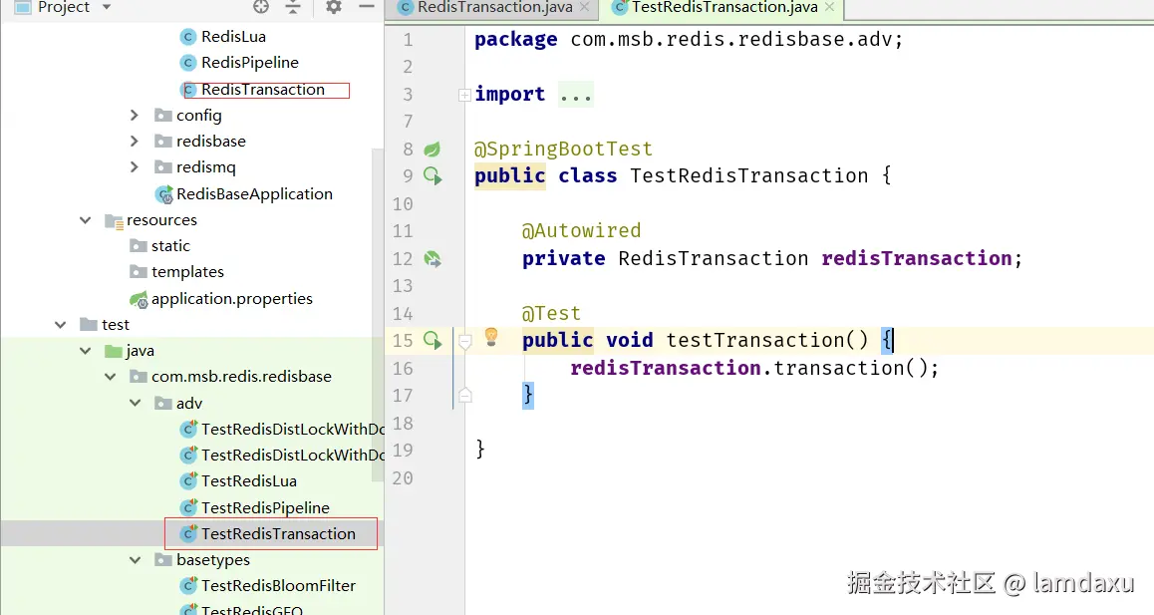Click the RedisLua class icon

pos(188,36)
